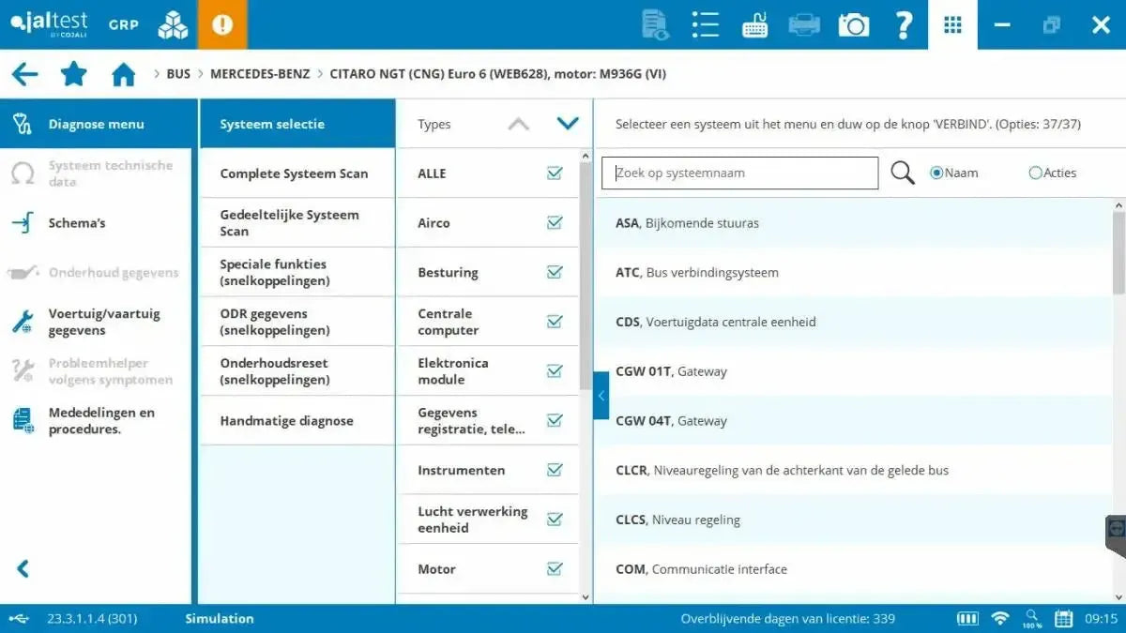
Task: Open the help question mark icon
Action: (x=904, y=25)
